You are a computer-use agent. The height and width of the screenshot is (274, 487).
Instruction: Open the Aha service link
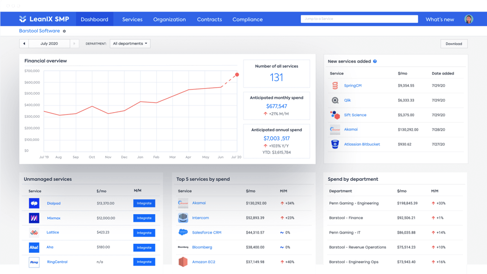(50, 247)
